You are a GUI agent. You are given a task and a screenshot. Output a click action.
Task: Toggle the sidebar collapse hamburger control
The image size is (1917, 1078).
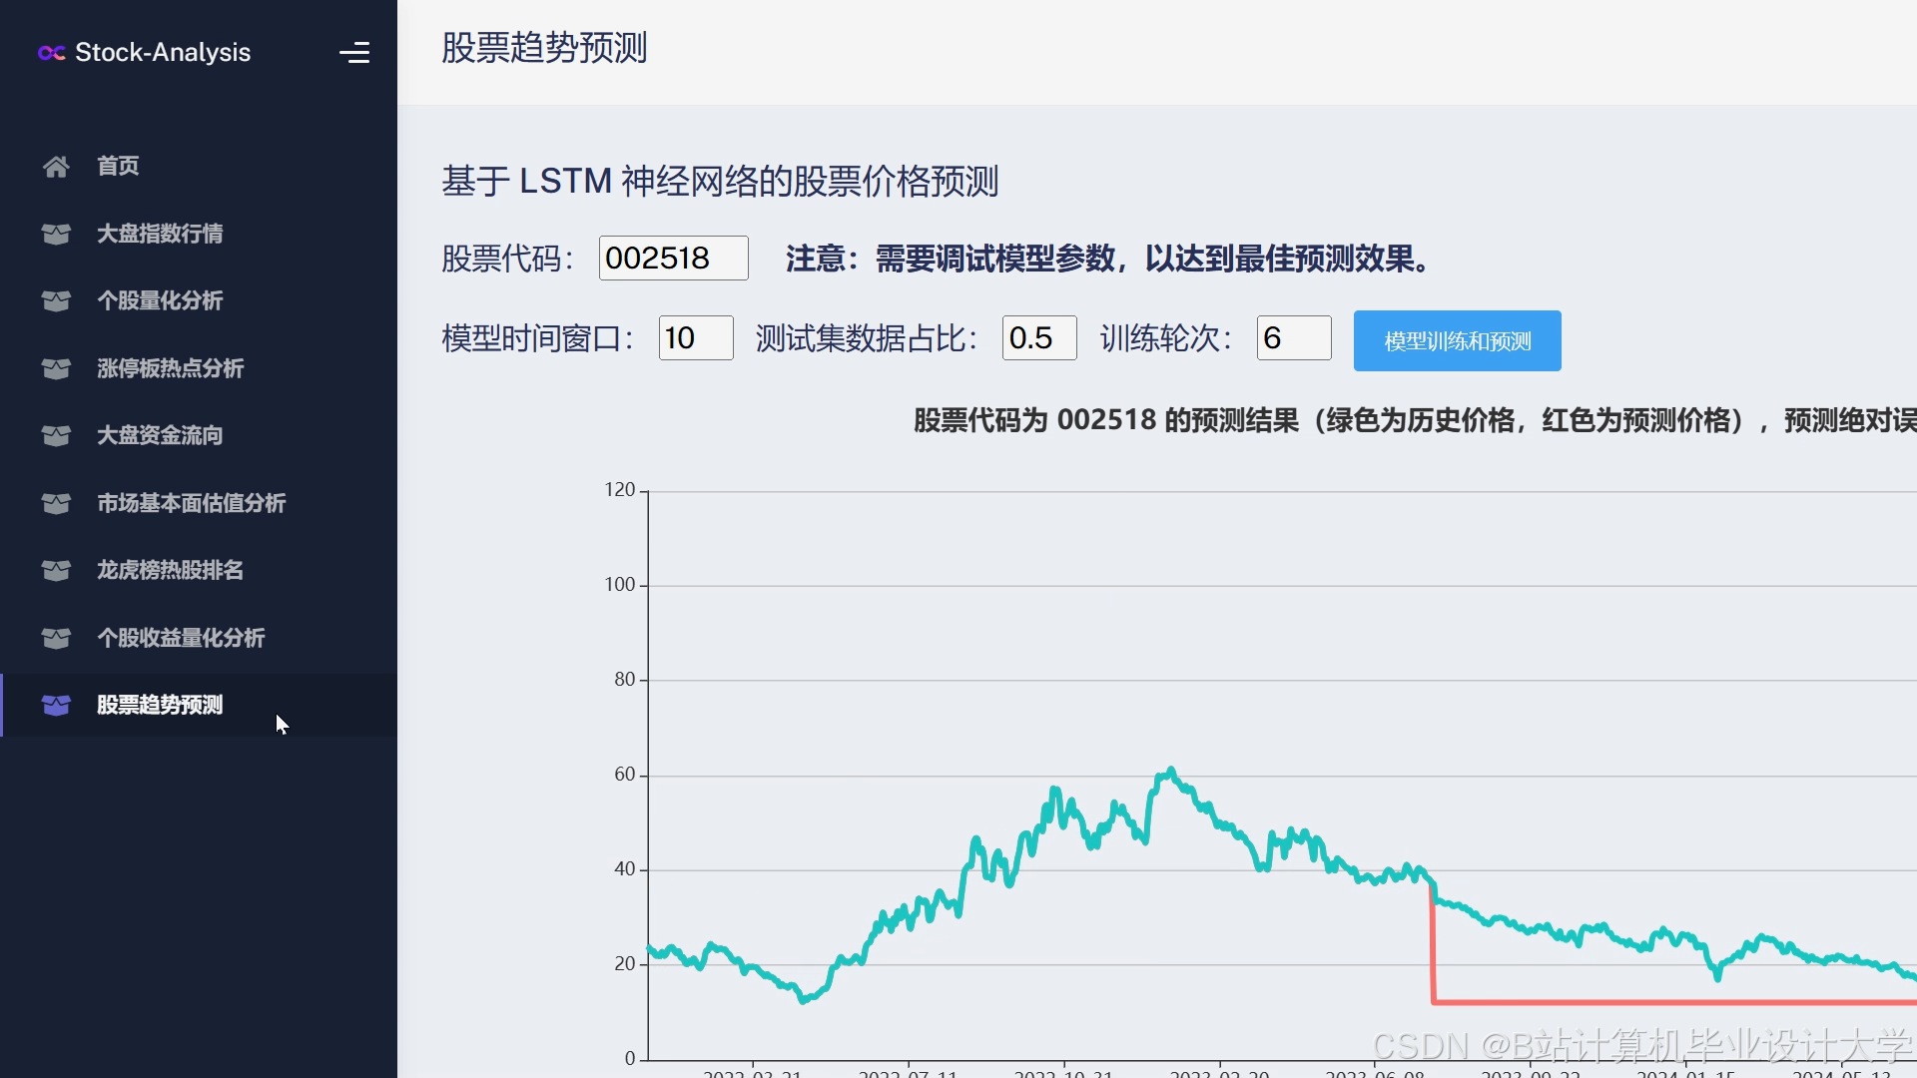pos(355,53)
